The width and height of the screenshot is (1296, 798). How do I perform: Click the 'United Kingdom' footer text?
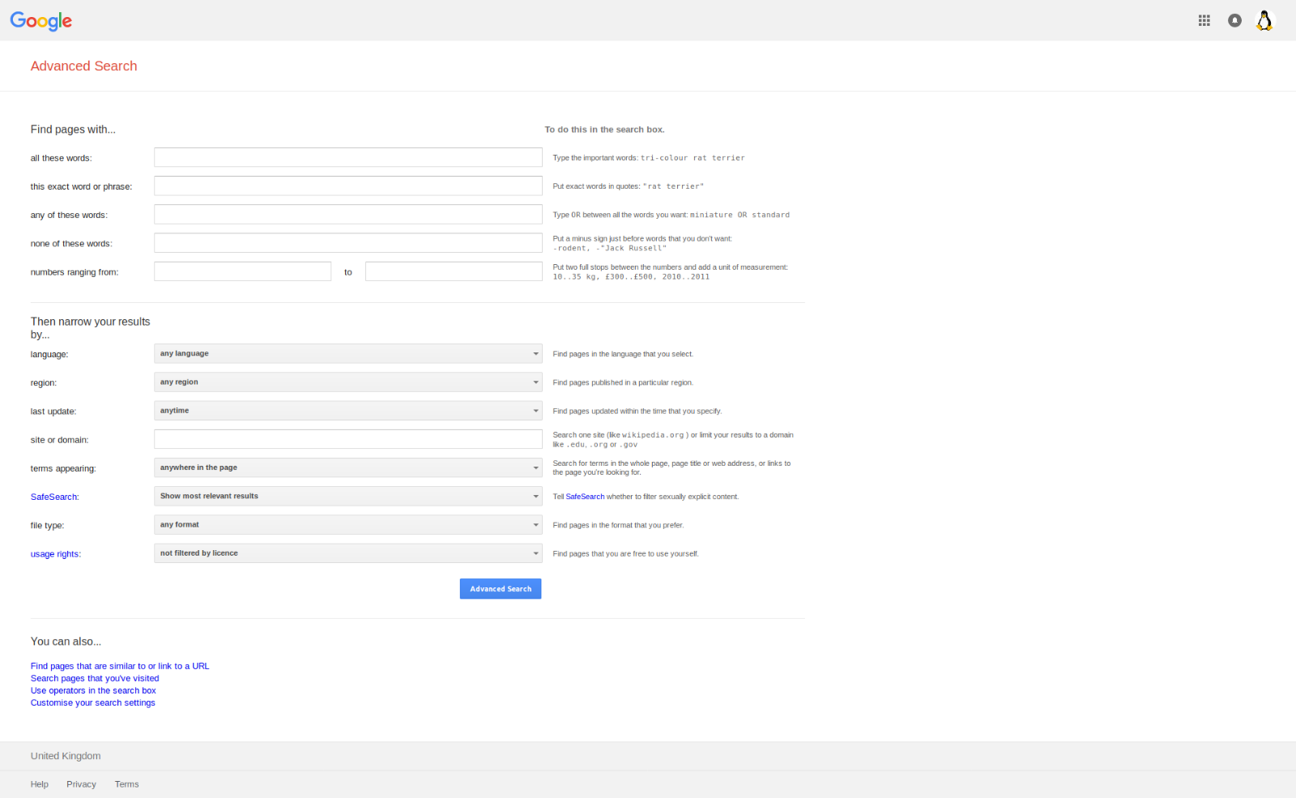[x=66, y=756]
